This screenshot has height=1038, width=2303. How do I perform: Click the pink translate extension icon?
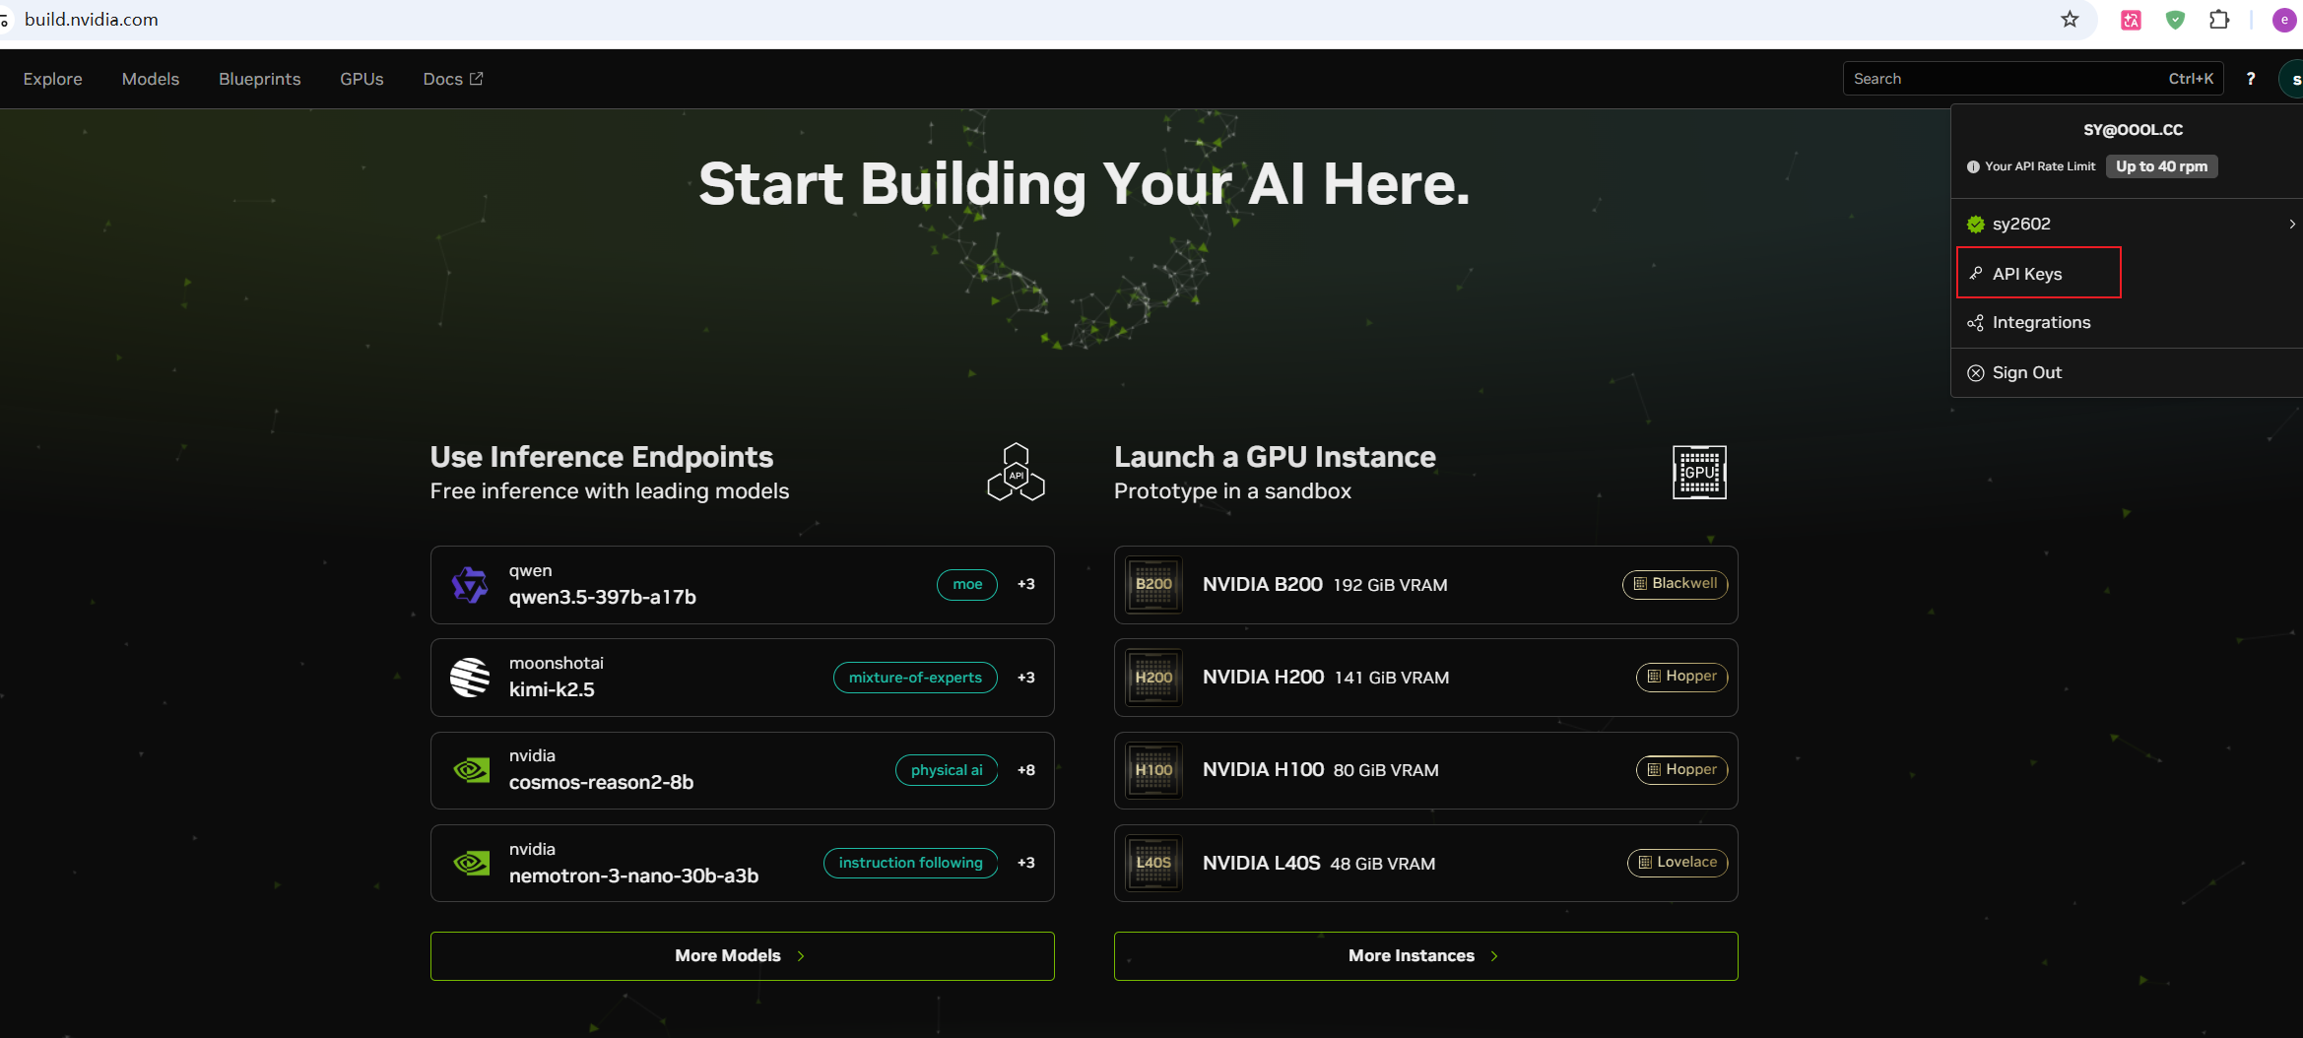pos(2131,20)
